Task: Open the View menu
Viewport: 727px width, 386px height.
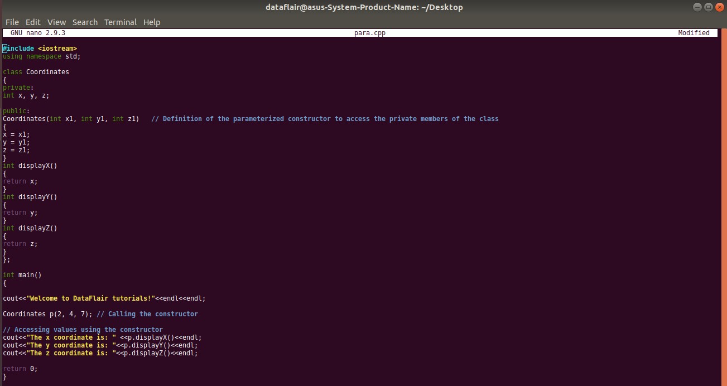Action: pyautogui.click(x=56, y=22)
